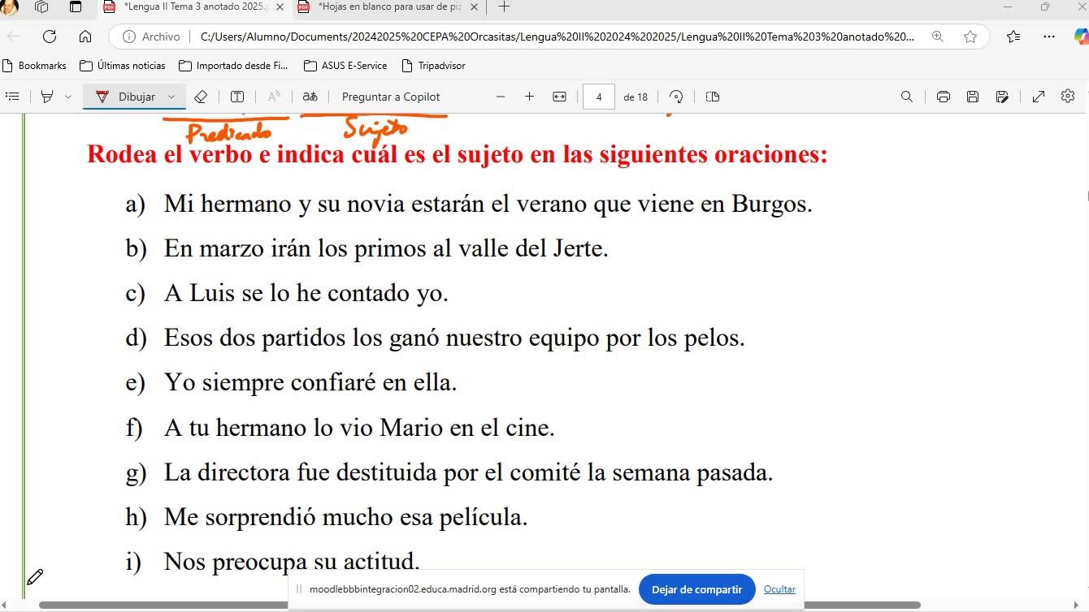
Task: Click the sentence 'Nos preocupa su actitud.'
Action: [292, 561]
